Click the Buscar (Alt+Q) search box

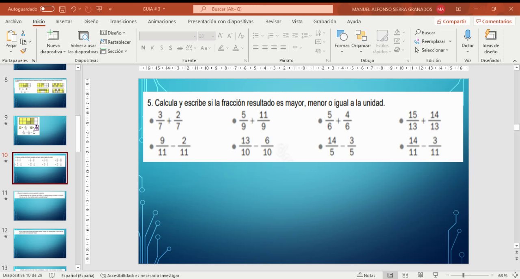(x=263, y=9)
